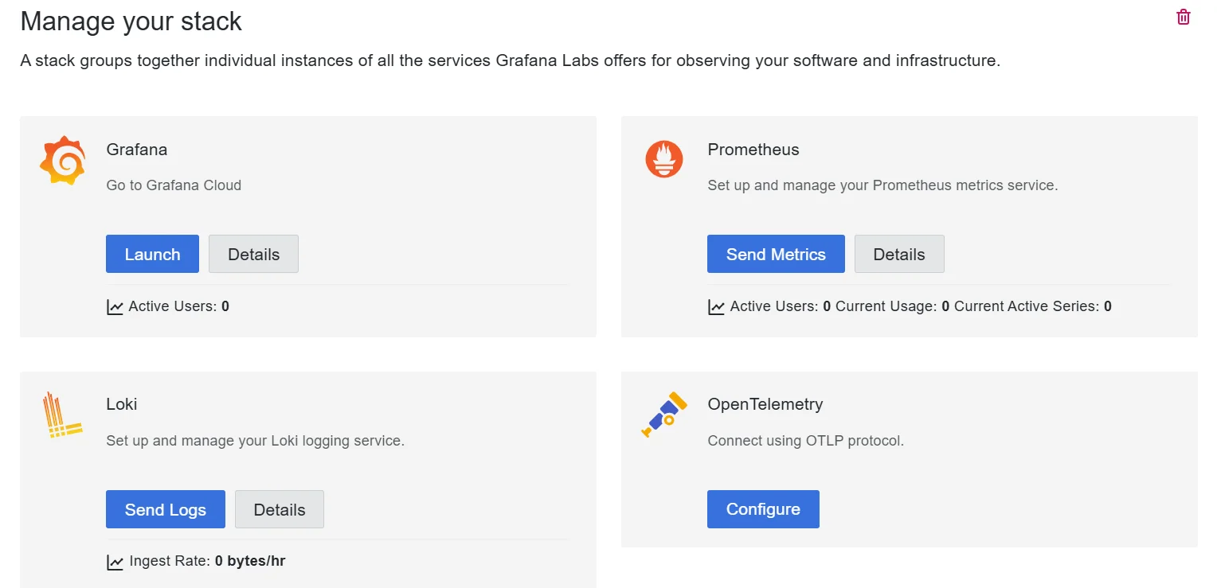Click the Loki logo icon
Image resolution: width=1217 pixels, height=588 pixels.
pyautogui.click(x=62, y=415)
